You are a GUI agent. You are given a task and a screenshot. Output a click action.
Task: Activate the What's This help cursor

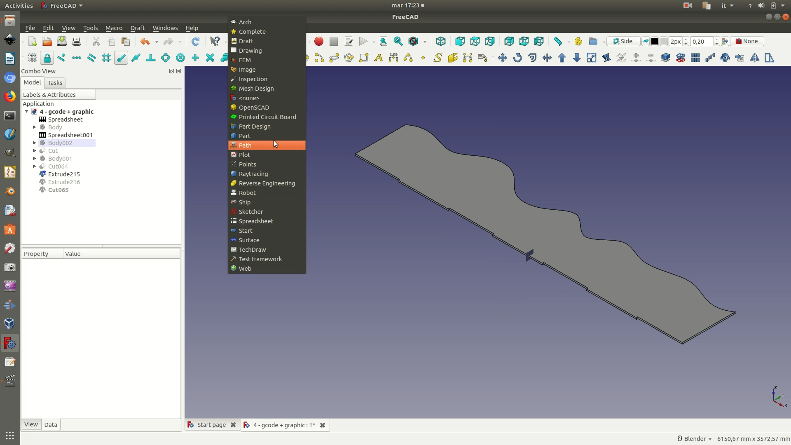coord(215,41)
